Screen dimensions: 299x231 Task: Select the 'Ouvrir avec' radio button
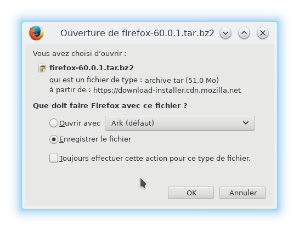pyautogui.click(x=54, y=123)
